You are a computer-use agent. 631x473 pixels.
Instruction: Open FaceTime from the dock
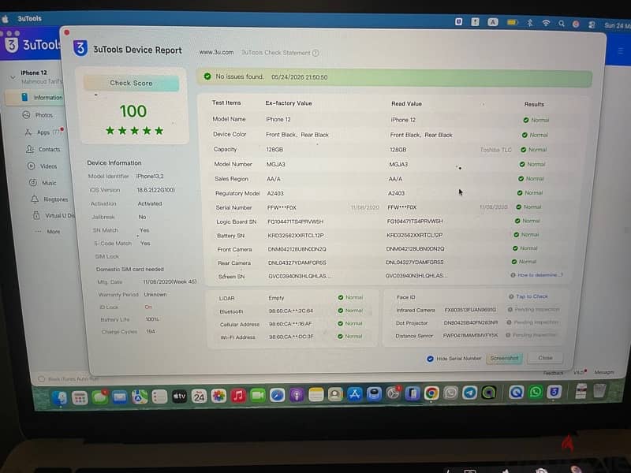[258, 396]
